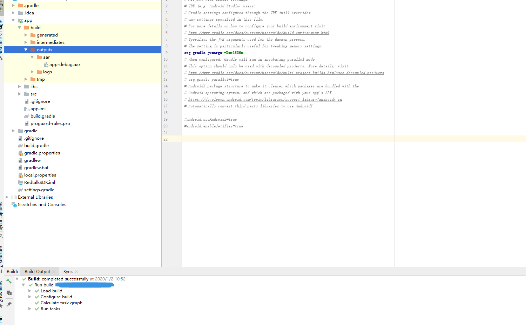The height and width of the screenshot is (325, 526).
Task: Open the Structure tool window
Action: 2,254
